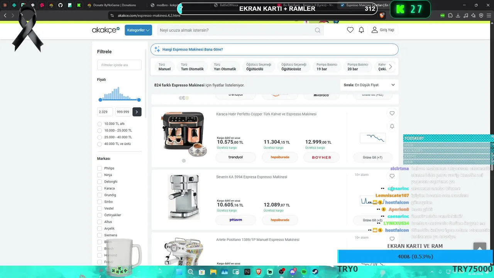Check the Karaca brand filter

coord(100,188)
